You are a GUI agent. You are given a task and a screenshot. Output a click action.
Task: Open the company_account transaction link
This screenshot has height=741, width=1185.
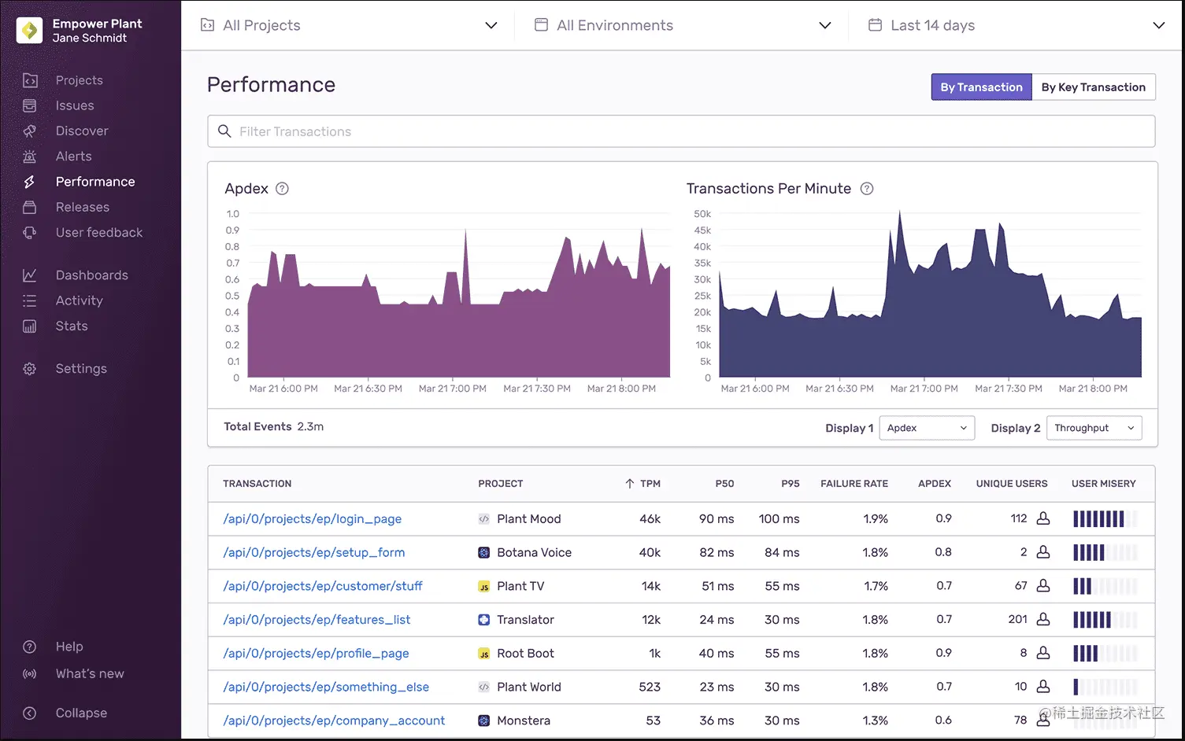334,721
